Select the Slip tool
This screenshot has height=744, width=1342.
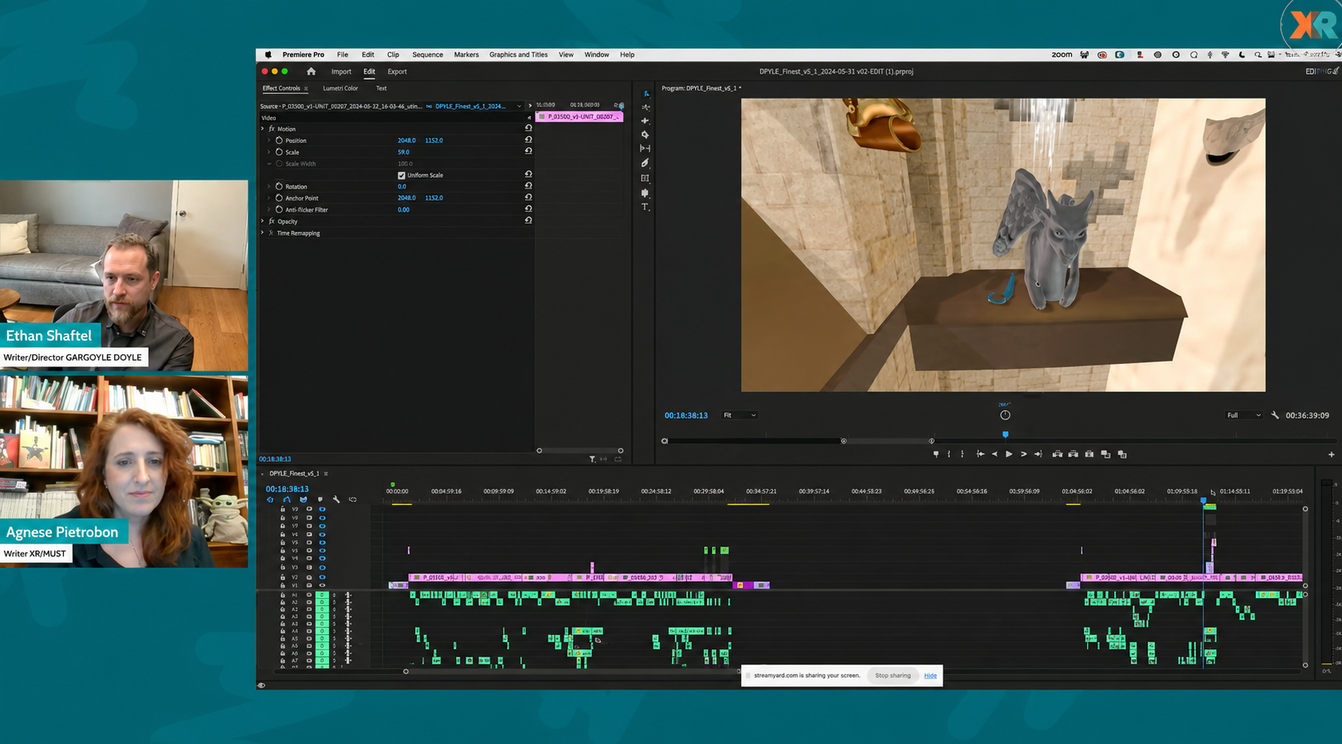click(x=645, y=148)
